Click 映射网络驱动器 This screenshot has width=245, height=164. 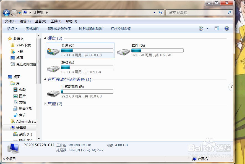point(91,28)
